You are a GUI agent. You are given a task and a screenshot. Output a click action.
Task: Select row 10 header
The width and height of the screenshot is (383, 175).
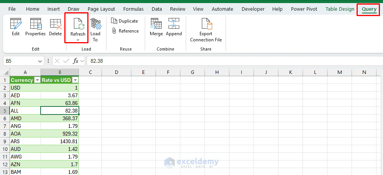coord(5,149)
